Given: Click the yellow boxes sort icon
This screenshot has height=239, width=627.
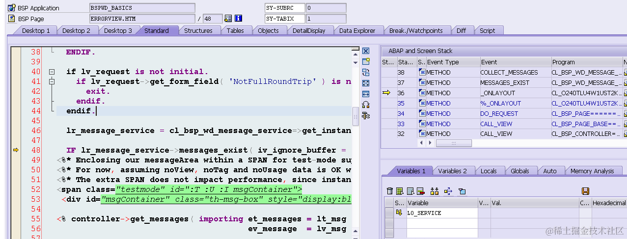Looking at the screenshot, I should tap(434, 191).
